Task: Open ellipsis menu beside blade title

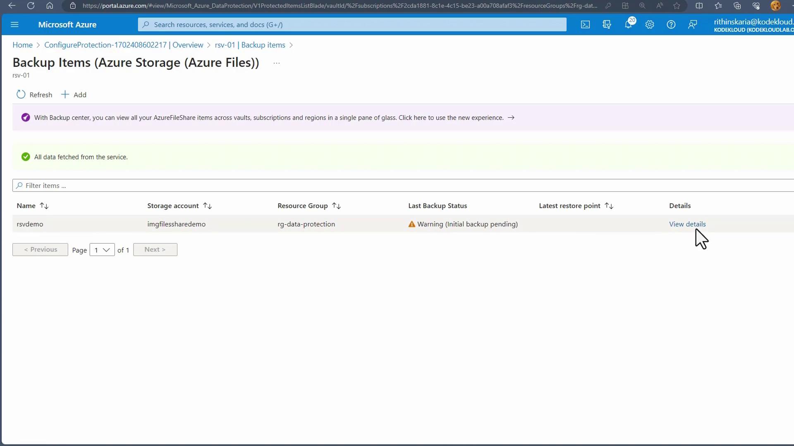Action: [x=277, y=63]
